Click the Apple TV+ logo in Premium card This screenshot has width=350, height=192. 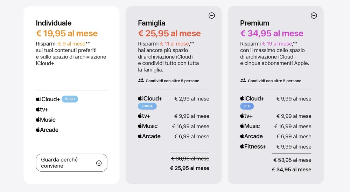pos(246,116)
